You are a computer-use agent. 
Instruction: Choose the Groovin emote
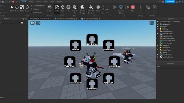point(109,79)
